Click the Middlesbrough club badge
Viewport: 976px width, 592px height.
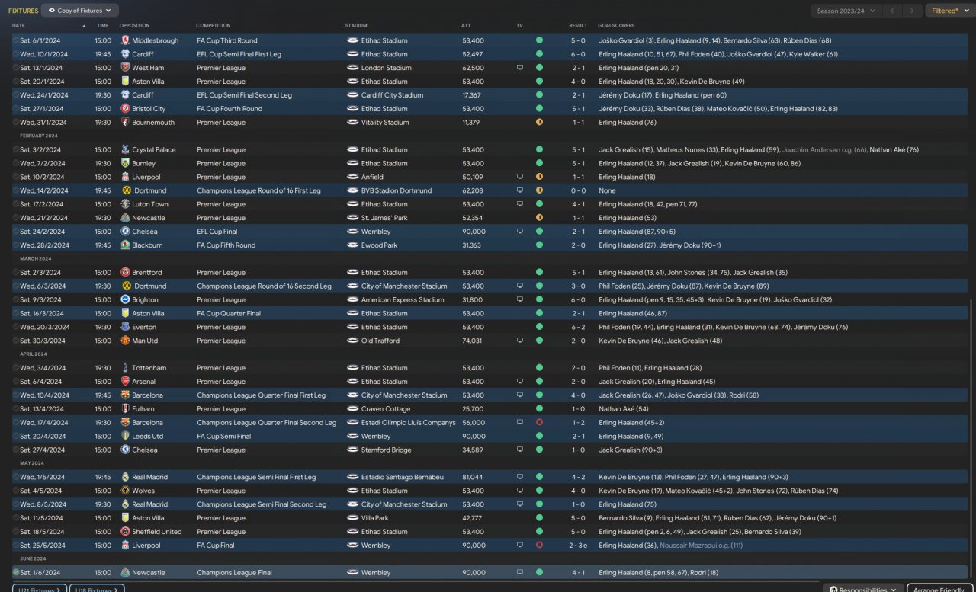[x=126, y=40]
